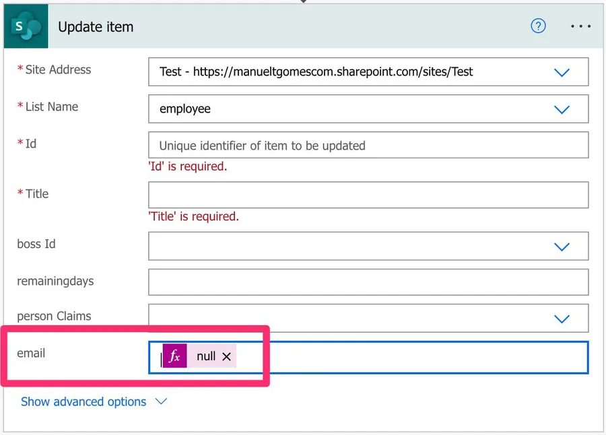This screenshot has width=606, height=435.
Task: Click the employee list name value
Action: click(185, 109)
